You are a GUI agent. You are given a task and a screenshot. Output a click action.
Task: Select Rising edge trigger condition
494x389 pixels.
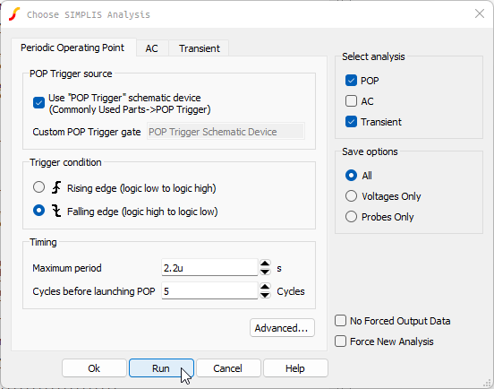(x=38, y=187)
